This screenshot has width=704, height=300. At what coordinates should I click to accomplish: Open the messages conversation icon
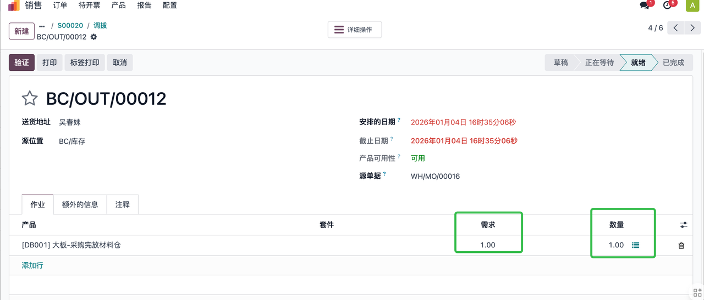click(645, 5)
